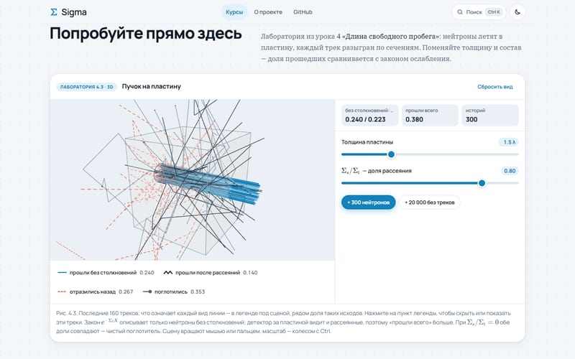Toggle legend прошли после рассеяний tracks

[x=211, y=273]
